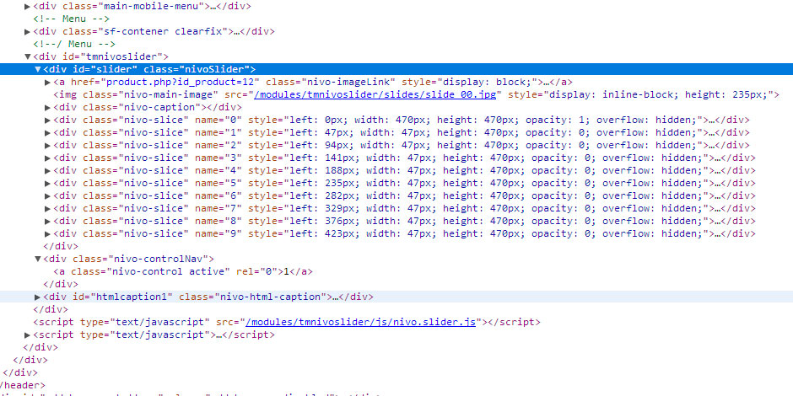Click the ellipsis in sf-contener div
The height and width of the screenshot is (396, 793).
click(236, 32)
